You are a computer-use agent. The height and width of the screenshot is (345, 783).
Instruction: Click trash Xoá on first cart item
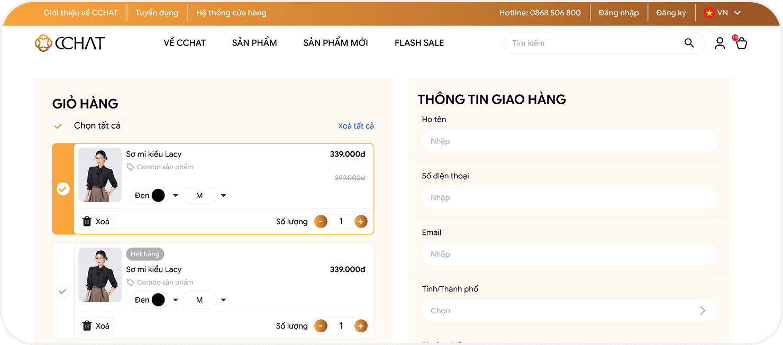pyautogui.click(x=96, y=221)
